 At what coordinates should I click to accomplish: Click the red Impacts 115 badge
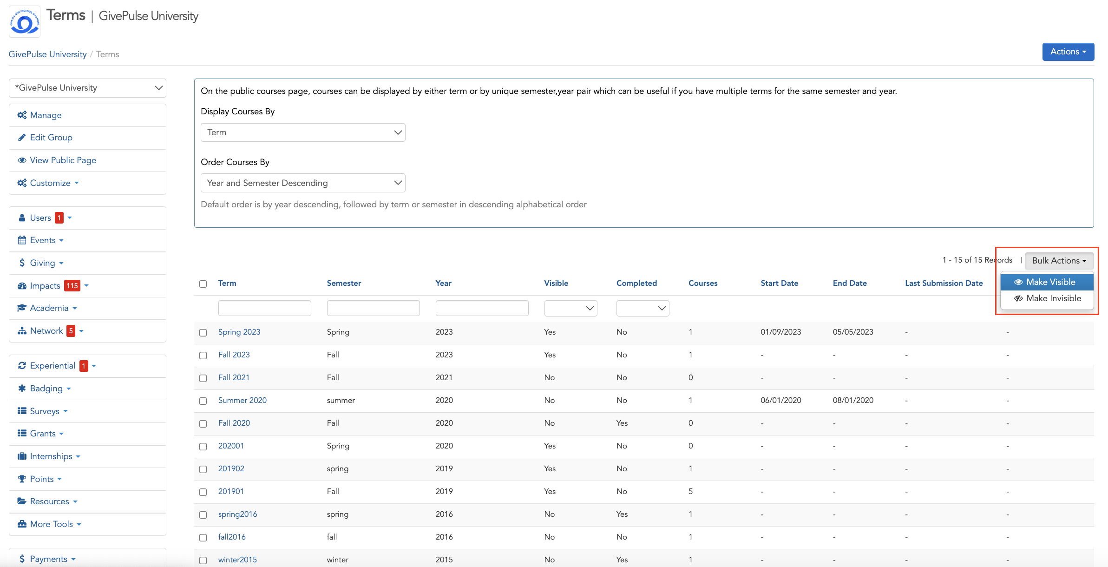(x=72, y=286)
